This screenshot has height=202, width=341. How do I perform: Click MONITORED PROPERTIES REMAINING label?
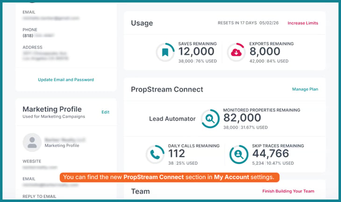[x=262, y=110]
